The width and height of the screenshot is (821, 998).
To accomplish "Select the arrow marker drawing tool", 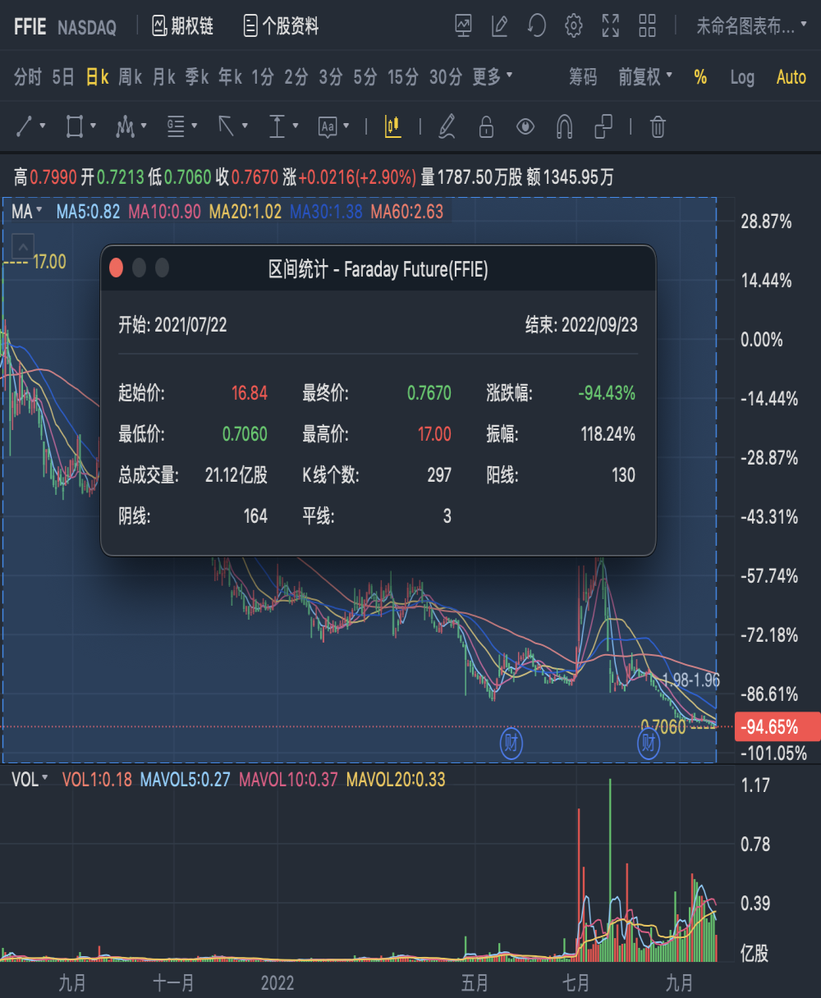I will point(227,126).
